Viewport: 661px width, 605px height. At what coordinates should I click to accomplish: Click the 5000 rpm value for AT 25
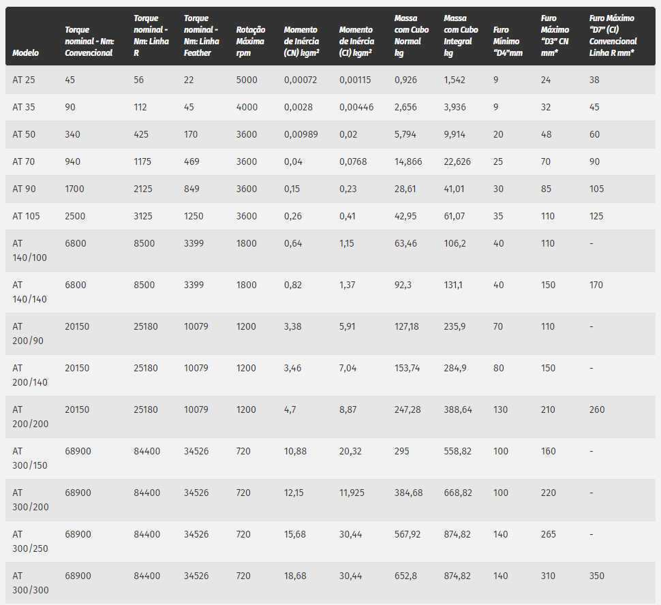click(x=247, y=80)
